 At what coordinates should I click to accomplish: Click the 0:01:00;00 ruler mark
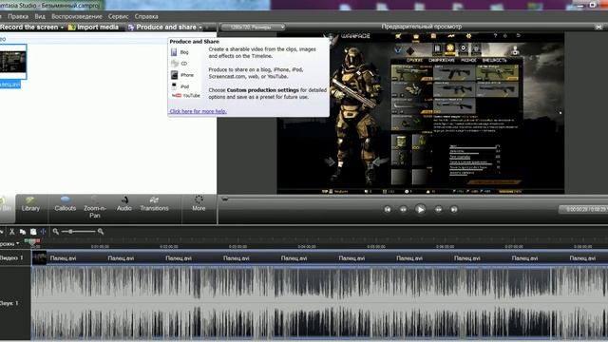100,246
